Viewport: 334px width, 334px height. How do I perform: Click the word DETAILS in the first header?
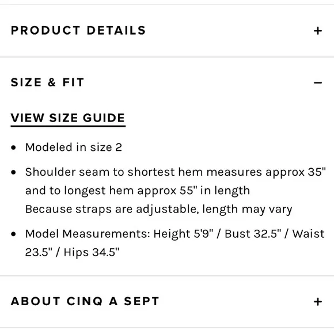[x=116, y=31]
